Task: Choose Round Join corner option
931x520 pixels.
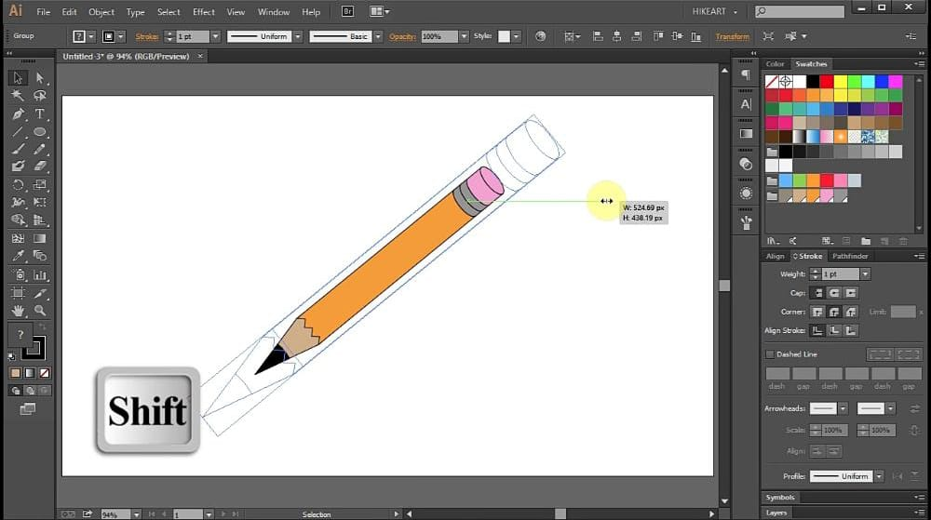Action: tap(834, 312)
